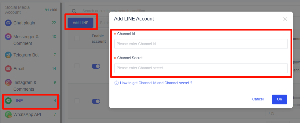Check the select-all header checkbox

pos(77,38)
